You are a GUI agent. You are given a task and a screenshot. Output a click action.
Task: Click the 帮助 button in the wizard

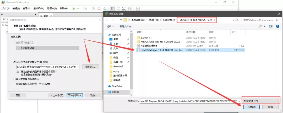point(18,95)
